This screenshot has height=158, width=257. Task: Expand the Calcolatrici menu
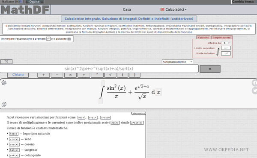[x=173, y=9]
